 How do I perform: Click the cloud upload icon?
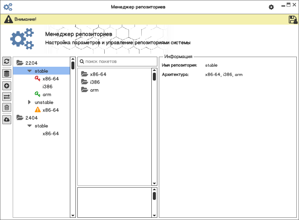pos(7,119)
